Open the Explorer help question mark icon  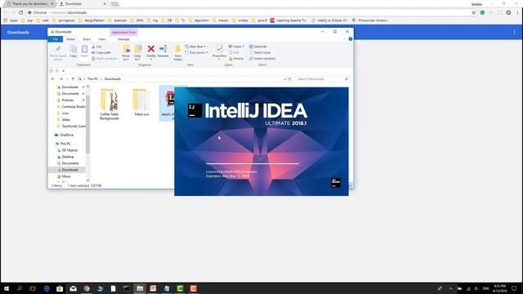351,39
